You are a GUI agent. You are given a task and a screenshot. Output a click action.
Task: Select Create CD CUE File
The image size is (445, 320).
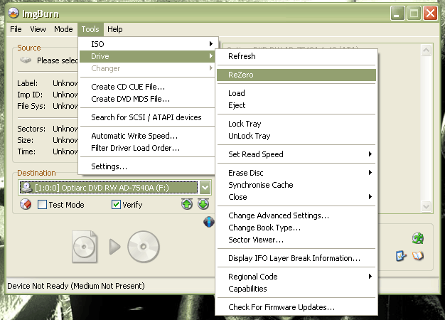click(x=147, y=87)
